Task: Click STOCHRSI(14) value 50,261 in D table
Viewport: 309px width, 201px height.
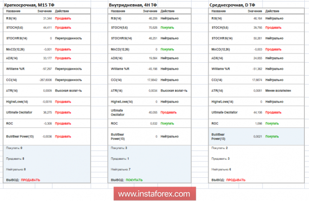Action: point(258,39)
